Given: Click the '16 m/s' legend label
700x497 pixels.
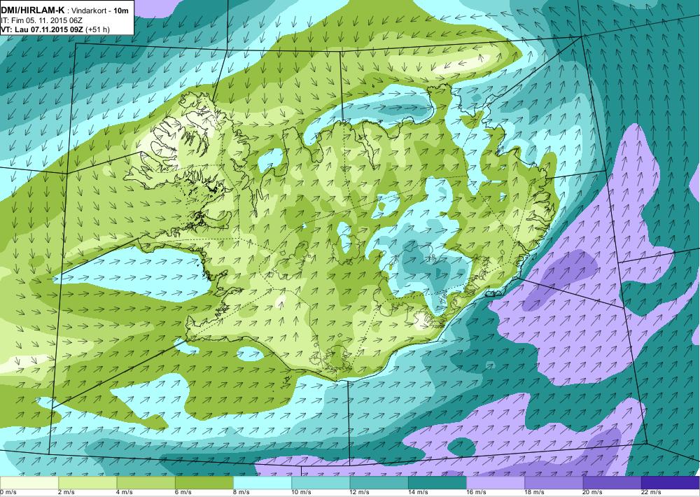Looking at the screenshot, I should point(476,492).
